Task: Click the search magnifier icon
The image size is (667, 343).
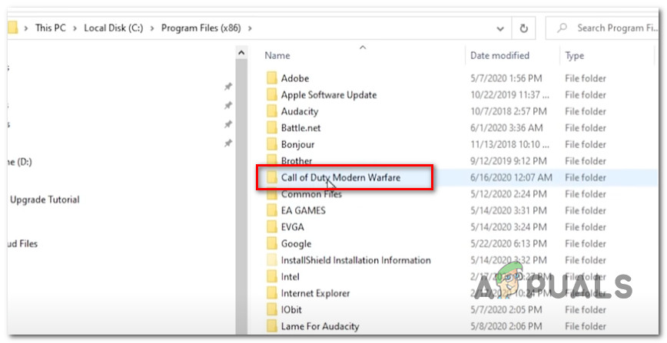Action: [562, 28]
